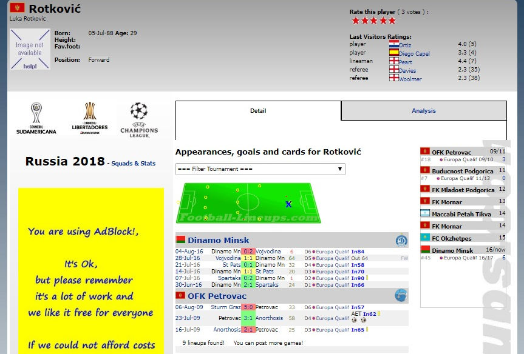Click the Spain flag next to Diego Capel
The image size is (524, 354).
click(394, 52)
